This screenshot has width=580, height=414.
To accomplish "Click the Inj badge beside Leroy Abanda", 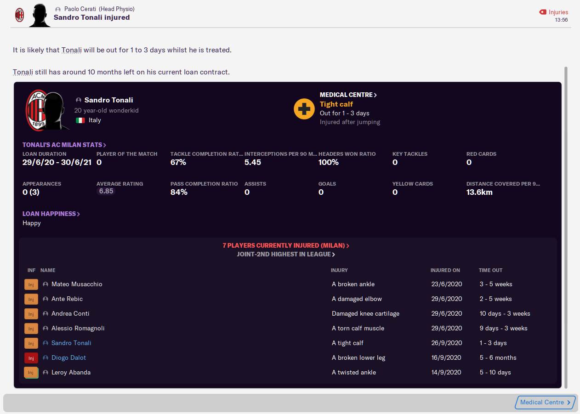I will (x=31, y=373).
